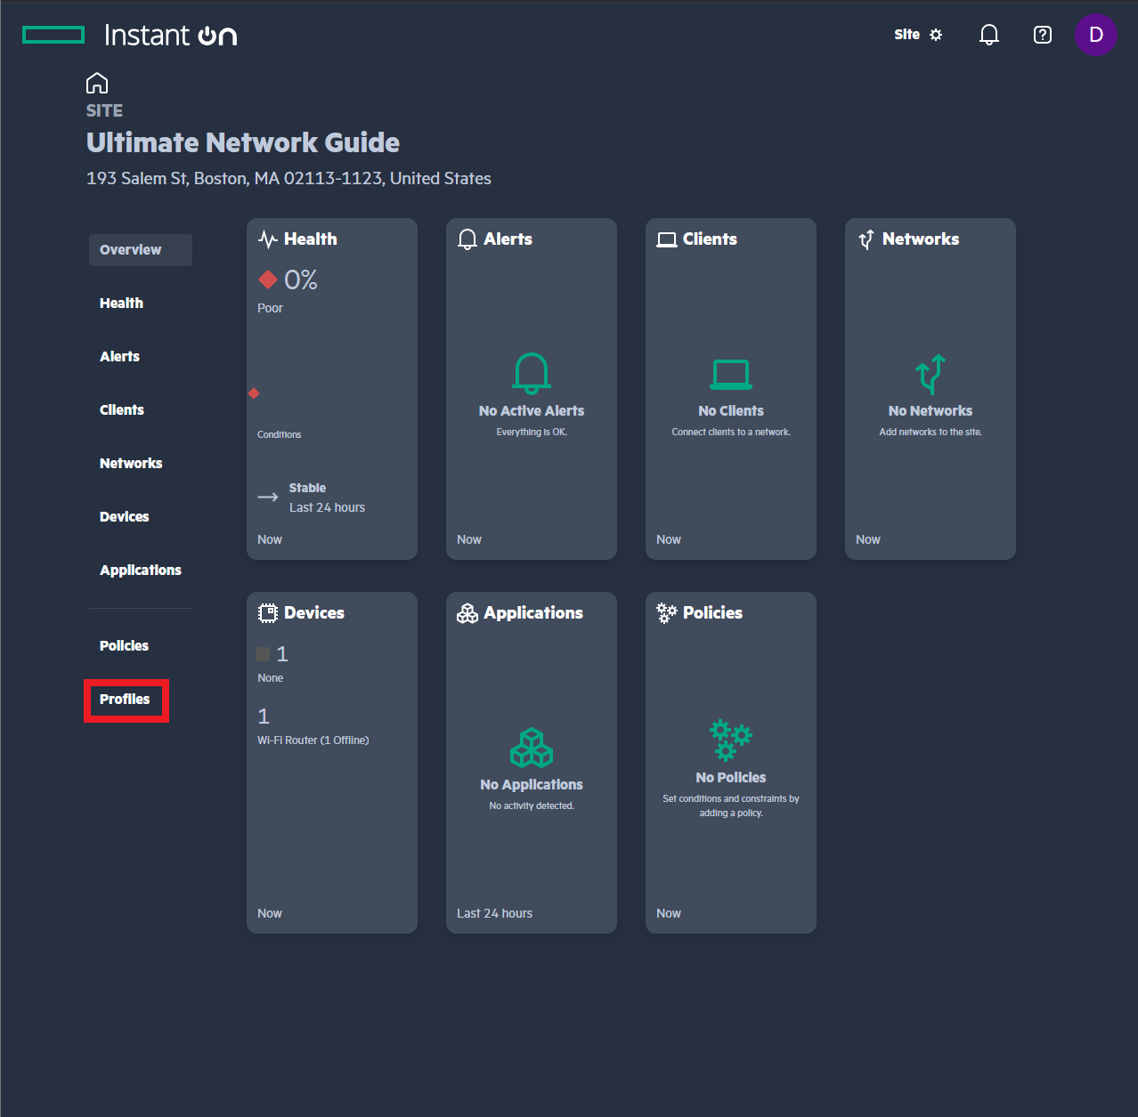This screenshot has width=1138, height=1117.
Task: Click Wi-Fi Router (1 Offline) text
Action: 313,741
